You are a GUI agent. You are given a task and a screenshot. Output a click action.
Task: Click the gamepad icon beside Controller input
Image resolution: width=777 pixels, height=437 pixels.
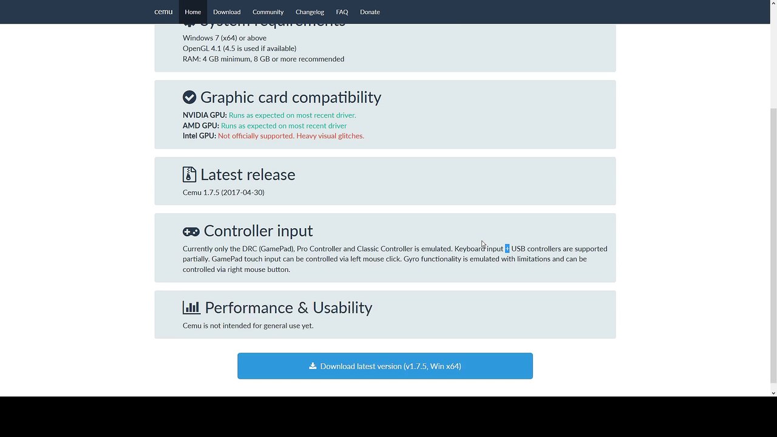click(x=191, y=232)
